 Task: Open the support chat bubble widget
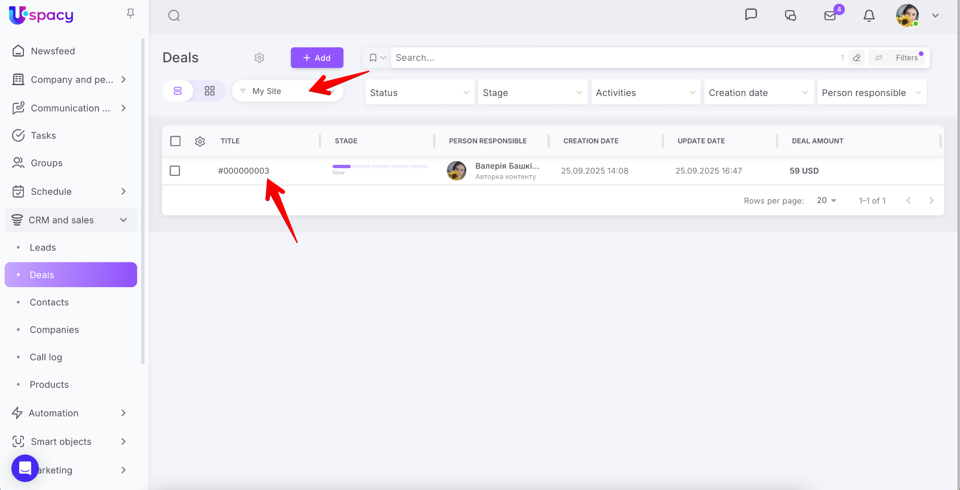[25, 468]
